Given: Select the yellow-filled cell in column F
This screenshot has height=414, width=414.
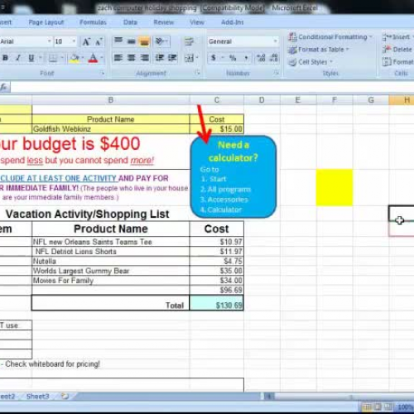Looking at the screenshot, I should [x=335, y=187].
